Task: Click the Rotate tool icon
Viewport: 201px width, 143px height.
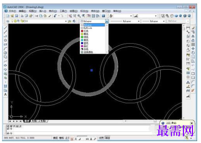Action: click(x=193, y=53)
